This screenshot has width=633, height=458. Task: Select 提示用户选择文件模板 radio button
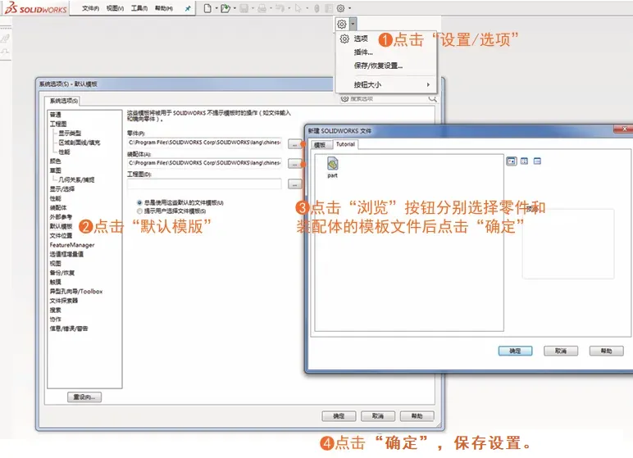click(x=139, y=211)
